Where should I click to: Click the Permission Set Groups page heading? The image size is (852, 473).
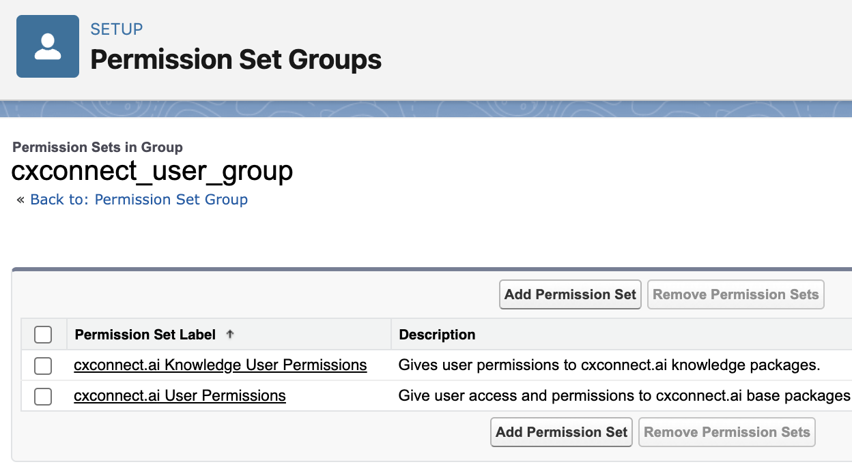point(236,60)
